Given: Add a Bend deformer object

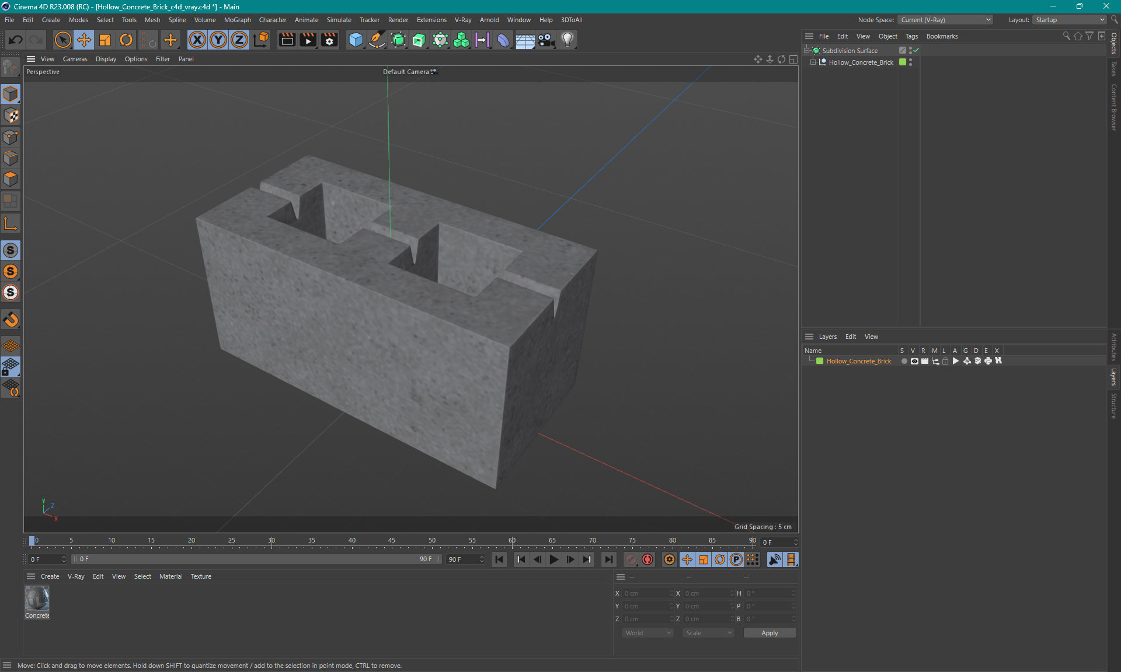Looking at the screenshot, I should (x=503, y=40).
